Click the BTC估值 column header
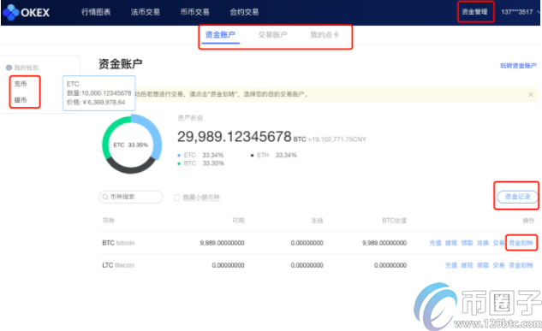The image size is (542, 331). pos(395,221)
